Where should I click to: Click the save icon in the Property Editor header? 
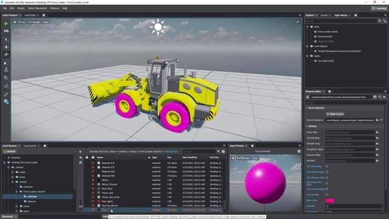coord(374,97)
